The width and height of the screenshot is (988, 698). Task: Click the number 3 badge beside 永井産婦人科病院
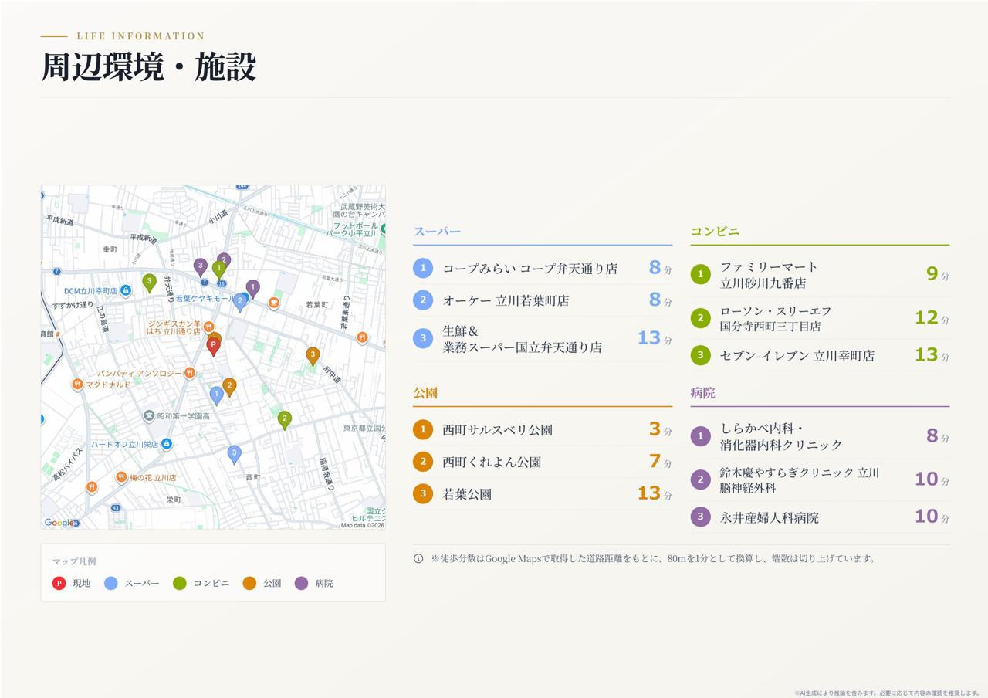700,517
